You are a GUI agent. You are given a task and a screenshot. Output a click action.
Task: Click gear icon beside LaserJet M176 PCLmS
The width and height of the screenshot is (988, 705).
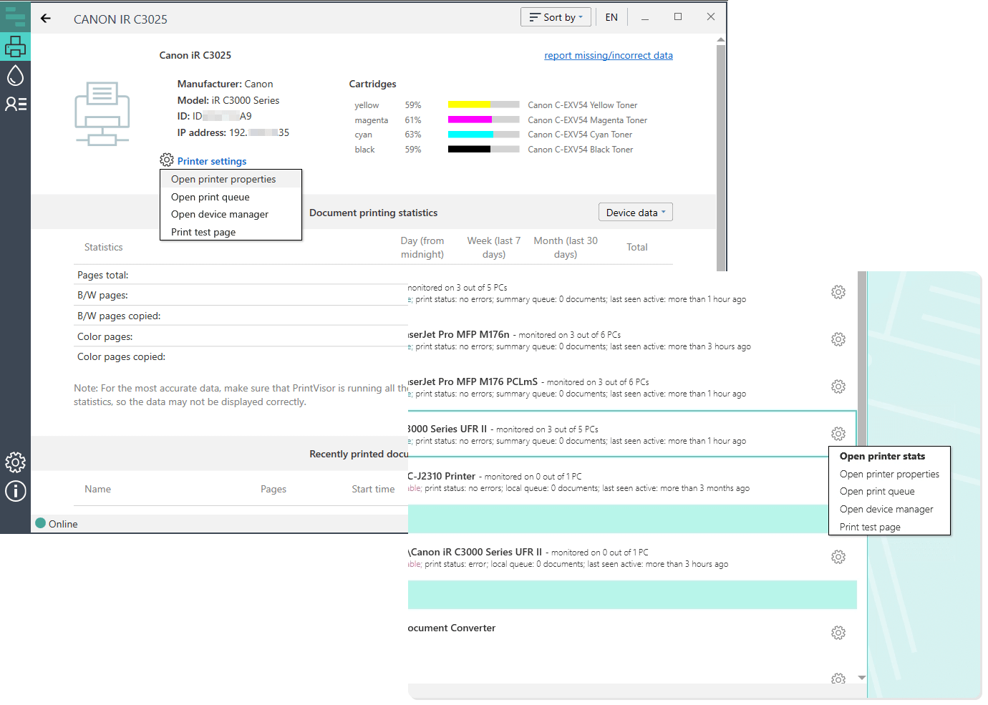[838, 386]
